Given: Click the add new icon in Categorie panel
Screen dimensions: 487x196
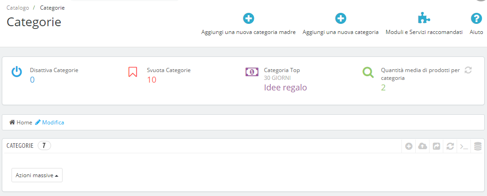Looking at the screenshot, I should click(409, 146).
